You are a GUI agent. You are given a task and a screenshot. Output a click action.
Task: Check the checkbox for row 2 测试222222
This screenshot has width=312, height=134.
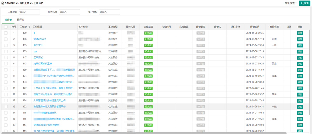pos(6,39)
